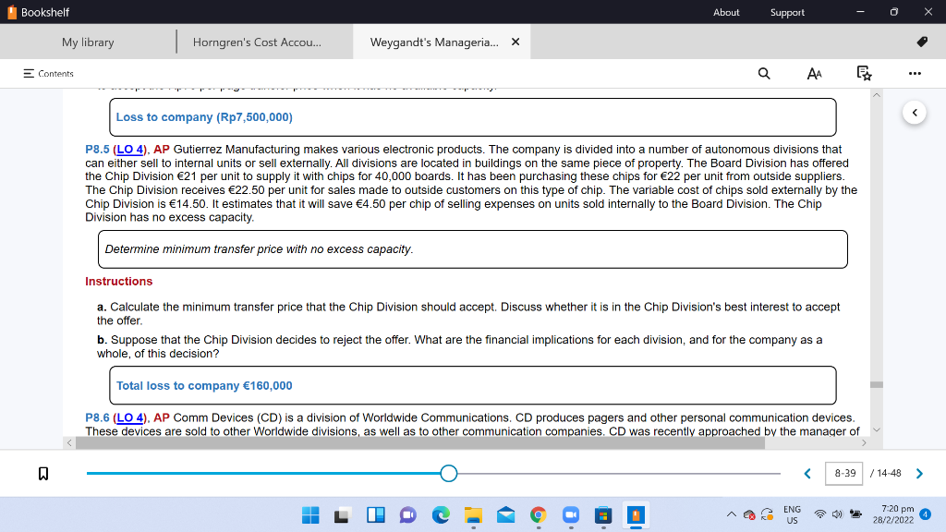Open Microsoft Store from the taskbar
Image resolution: width=946 pixels, height=532 pixels.
coord(603,514)
